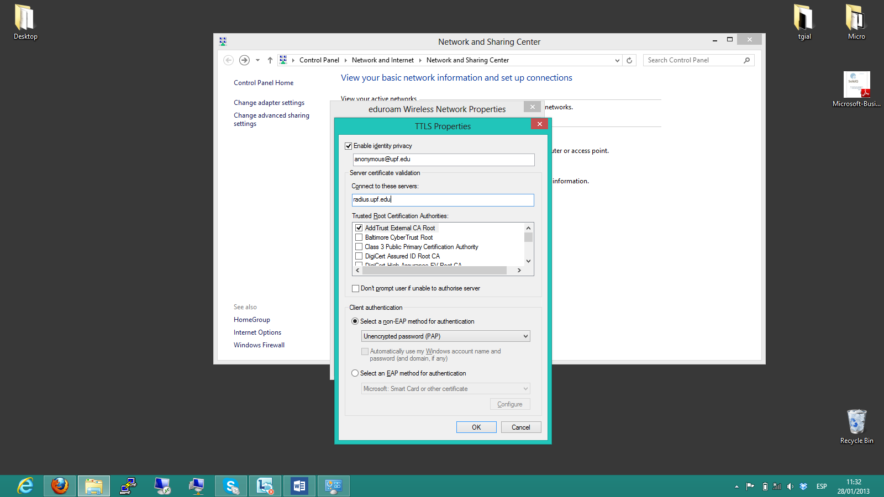Launch Internet Explorer from the taskbar
The width and height of the screenshot is (884, 497).
point(25,486)
